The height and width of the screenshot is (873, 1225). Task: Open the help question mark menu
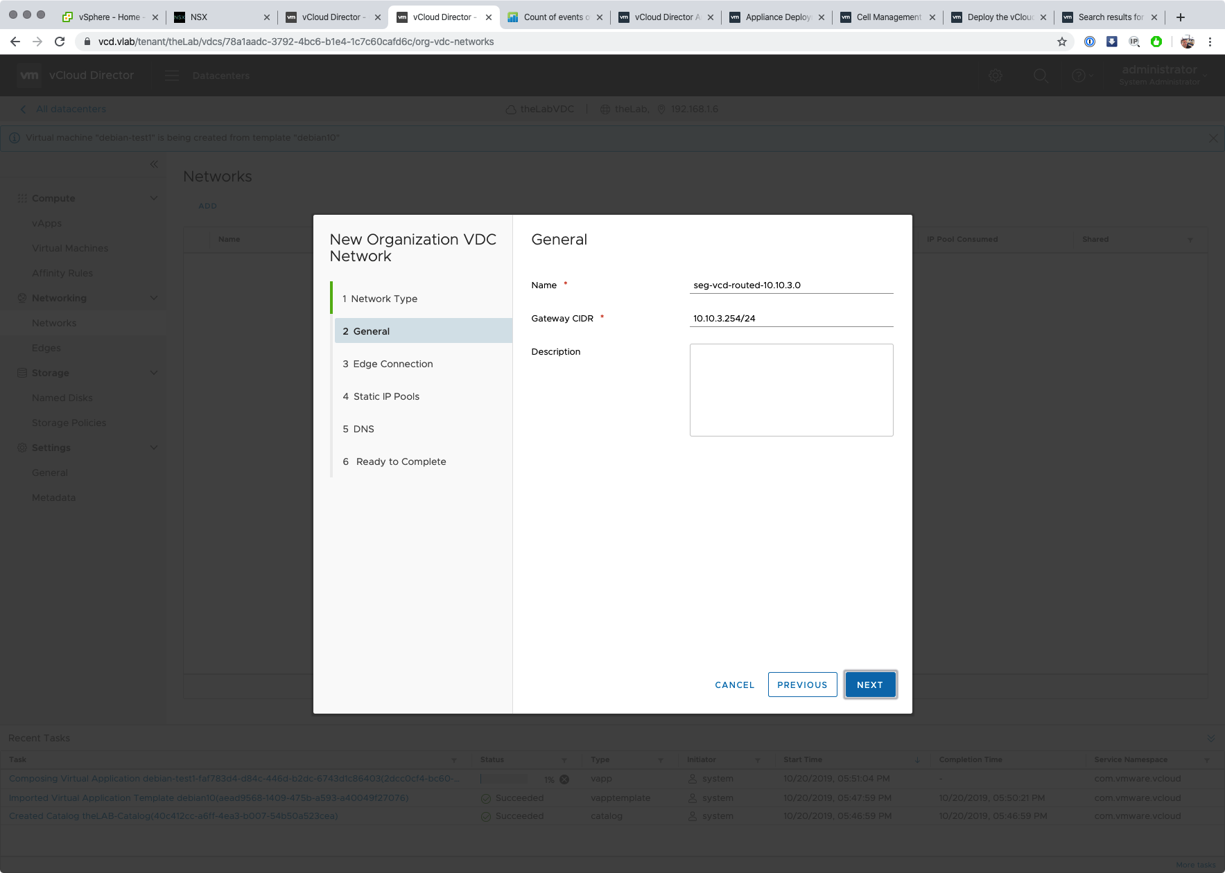point(1079,76)
